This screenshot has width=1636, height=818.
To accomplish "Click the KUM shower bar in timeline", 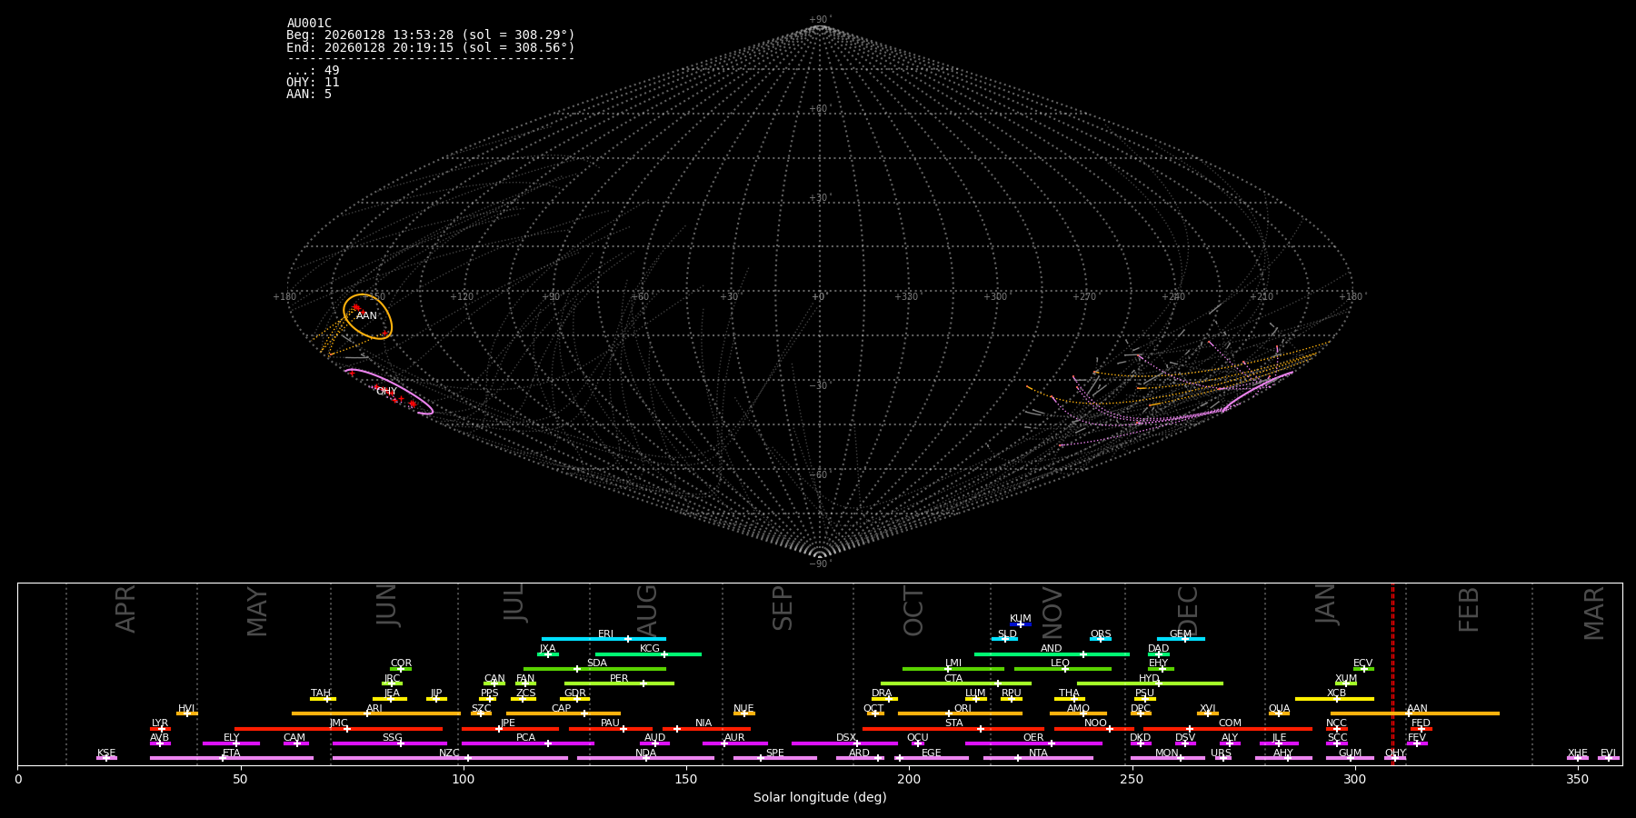I will [x=1021, y=624].
